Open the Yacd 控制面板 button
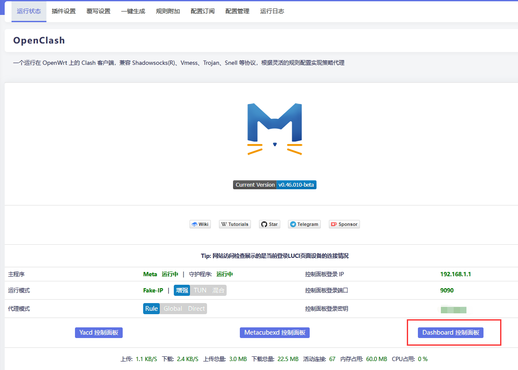The width and height of the screenshot is (518, 370). (x=99, y=332)
